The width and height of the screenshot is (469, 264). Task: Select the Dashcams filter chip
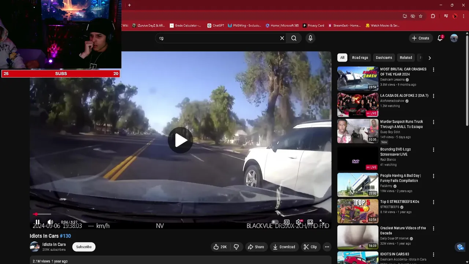point(384,58)
